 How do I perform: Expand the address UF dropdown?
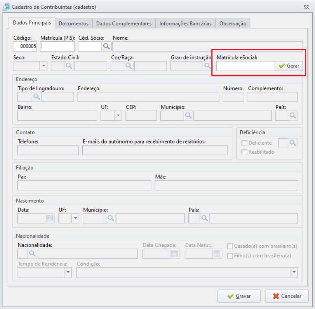118,116
